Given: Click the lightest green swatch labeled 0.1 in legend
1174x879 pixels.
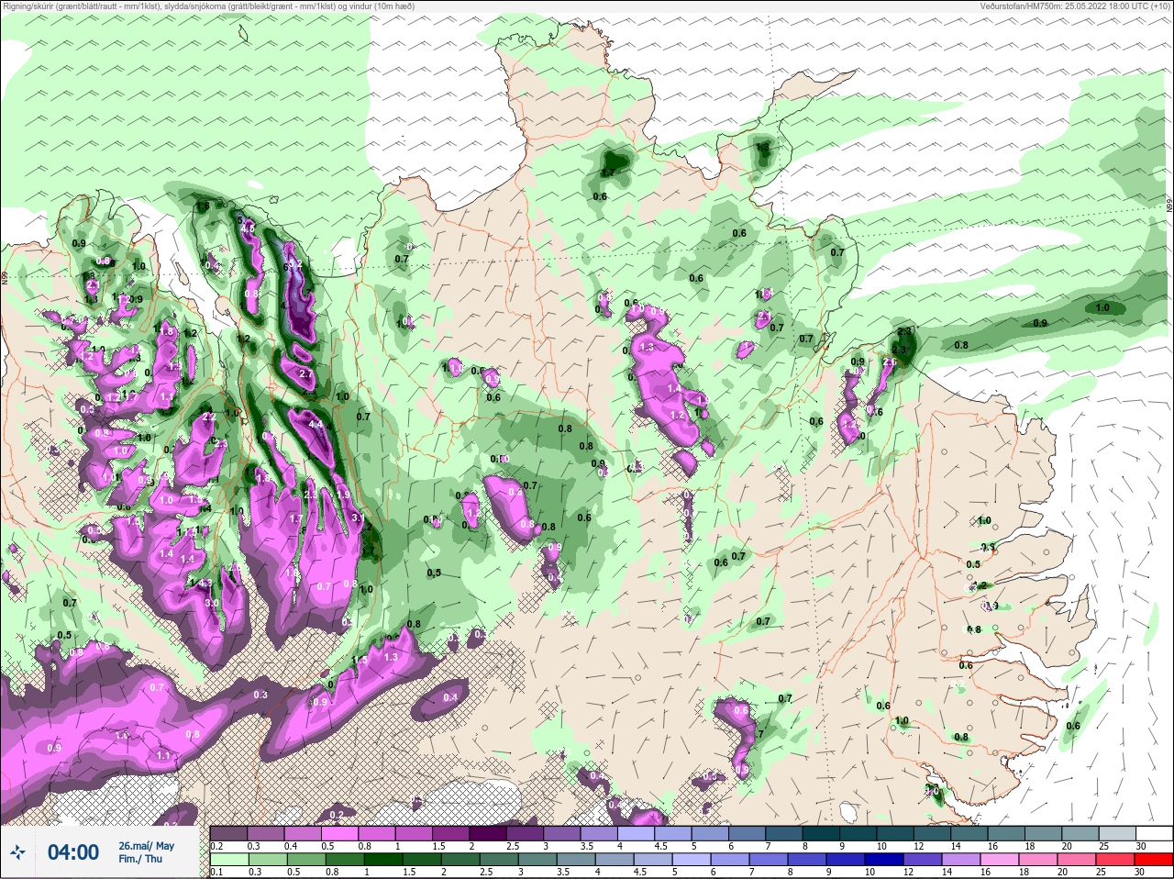Looking at the screenshot, I should coord(229,861).
